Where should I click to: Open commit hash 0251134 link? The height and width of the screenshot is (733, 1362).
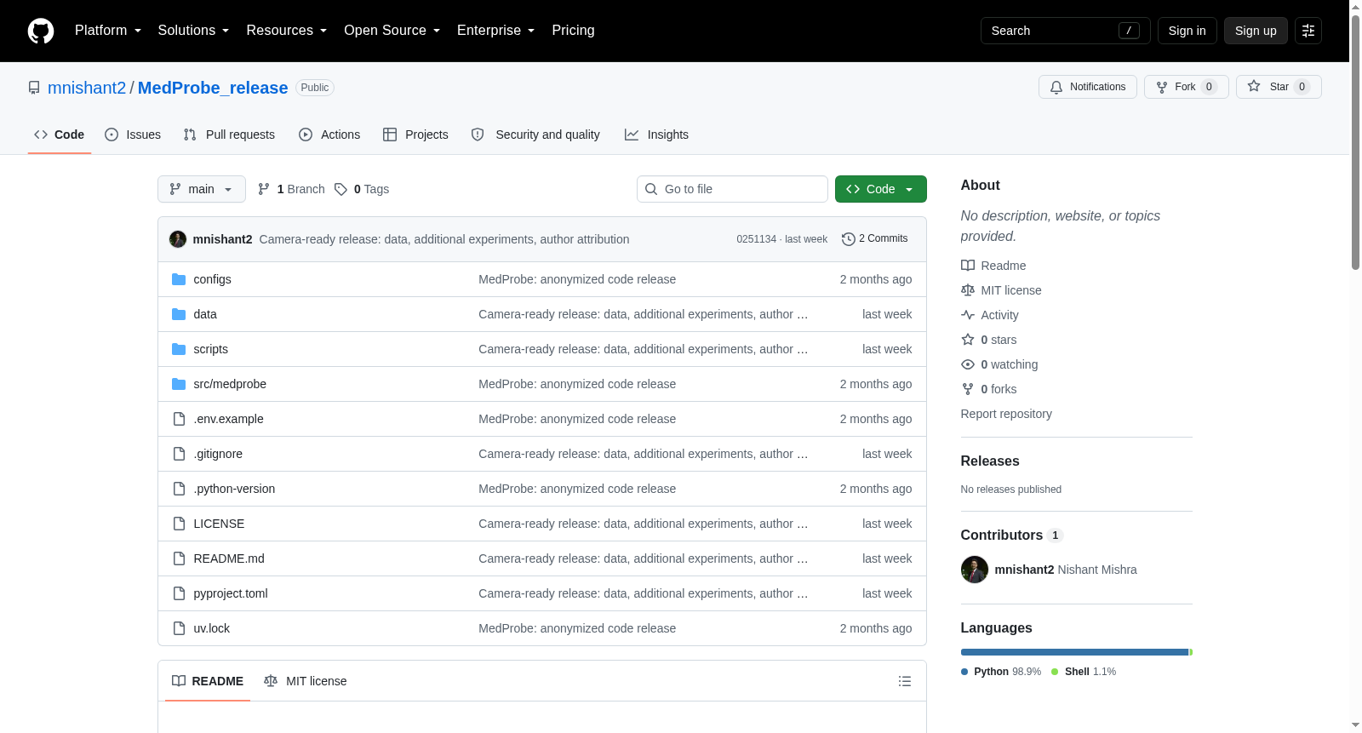(x=757, y=239)
